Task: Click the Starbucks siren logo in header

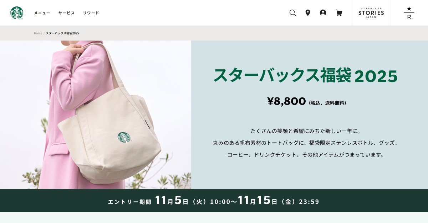Action: coord(17,13)
